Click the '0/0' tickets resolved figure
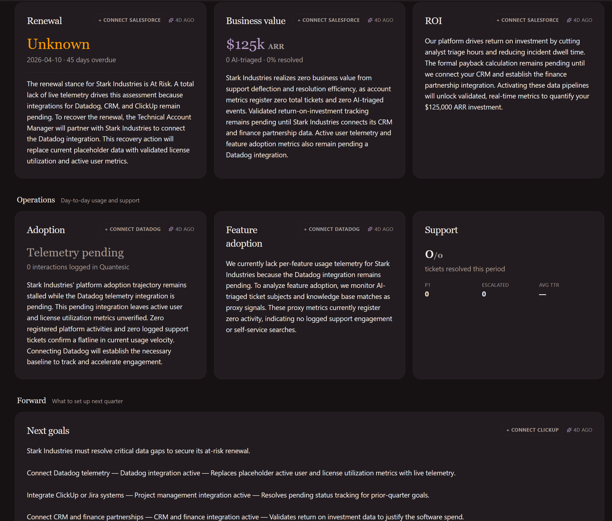612x521 pixels. [x=434, y=254]
